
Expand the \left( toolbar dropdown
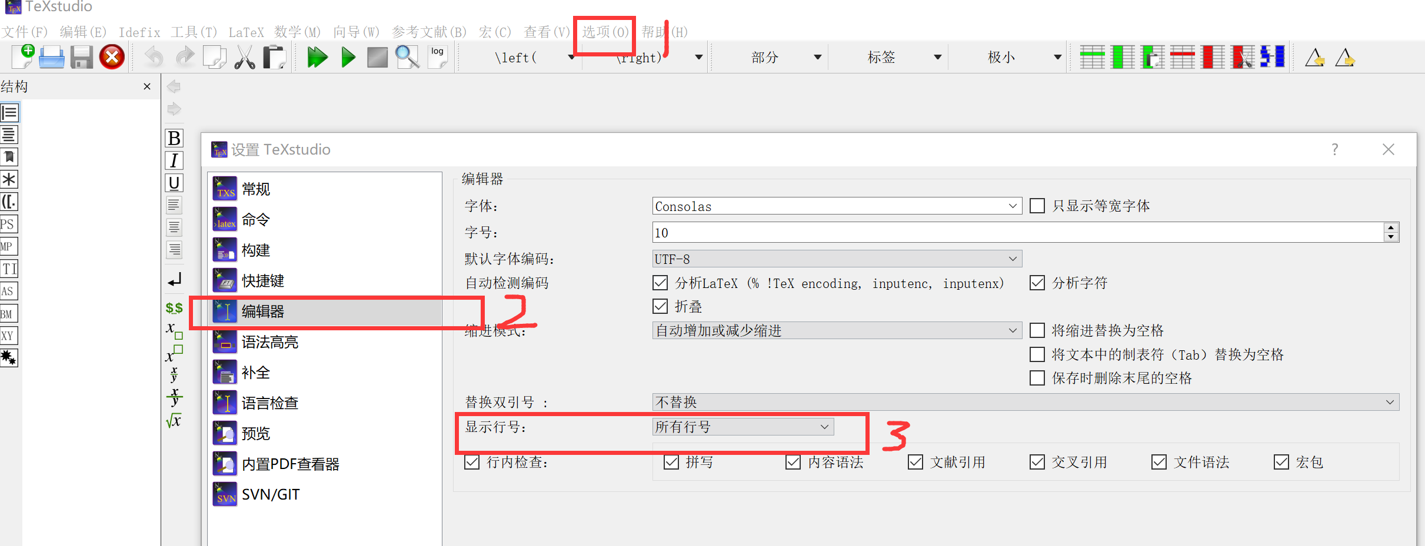tap(571, 57)
